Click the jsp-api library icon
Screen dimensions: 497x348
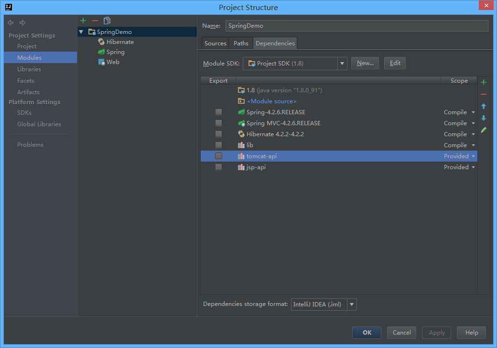point(241,167)
